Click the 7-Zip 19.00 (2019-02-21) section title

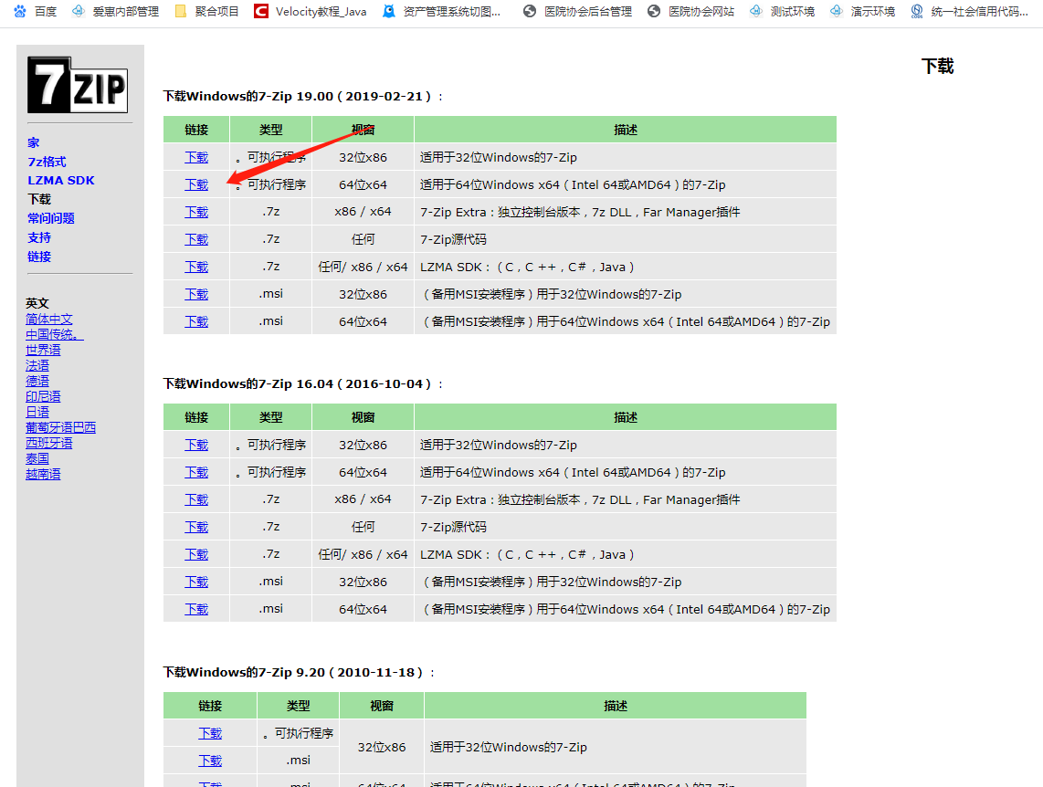[303, 96]
